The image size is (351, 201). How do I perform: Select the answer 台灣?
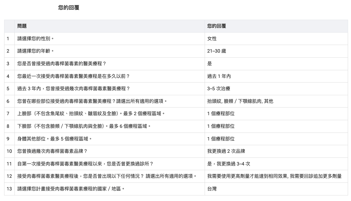212,189
